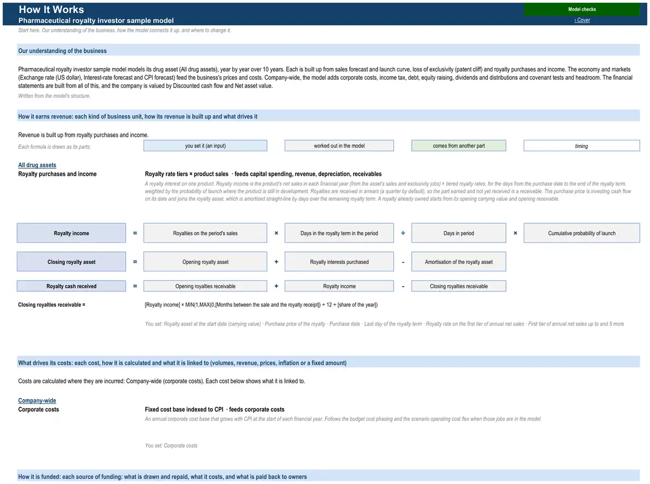650x484 pixels.
Task: Select the closing royalties receivable MIN/MAX formula text
Action: click(261, 304)
